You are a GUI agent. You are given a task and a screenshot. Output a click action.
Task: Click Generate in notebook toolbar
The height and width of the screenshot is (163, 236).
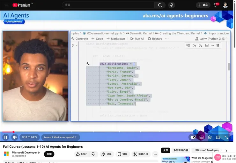tap(80, 39)
